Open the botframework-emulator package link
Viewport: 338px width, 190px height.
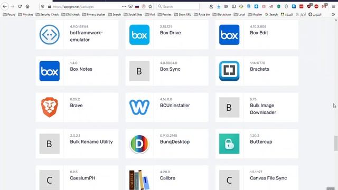tap(86, 36)
